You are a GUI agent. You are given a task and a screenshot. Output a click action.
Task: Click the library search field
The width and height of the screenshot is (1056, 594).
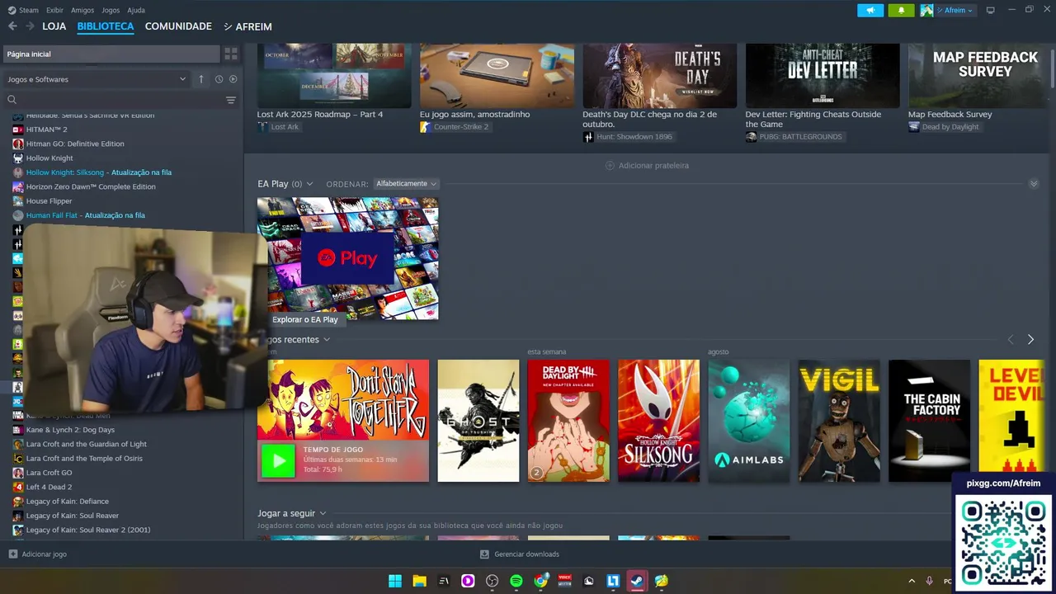pos(115,100)
